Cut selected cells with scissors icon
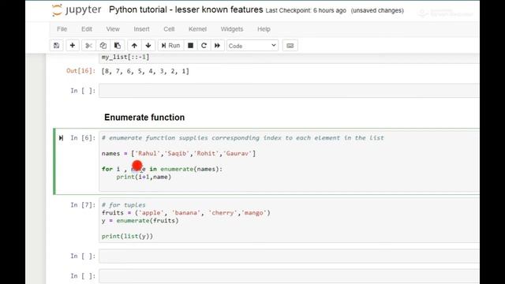Image resolution: width=505 pixels, height=284 pixels. 88,46
